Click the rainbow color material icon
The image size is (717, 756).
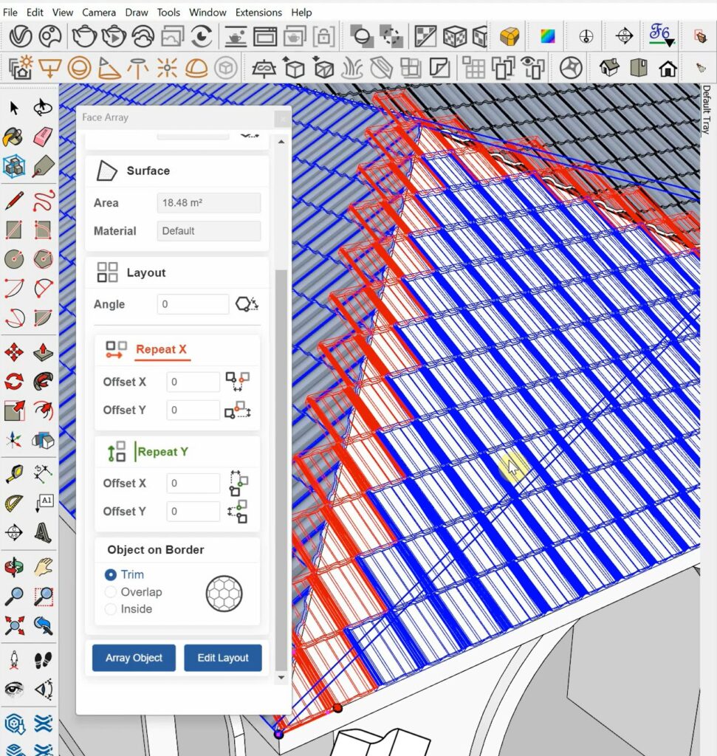pos(548,36)
